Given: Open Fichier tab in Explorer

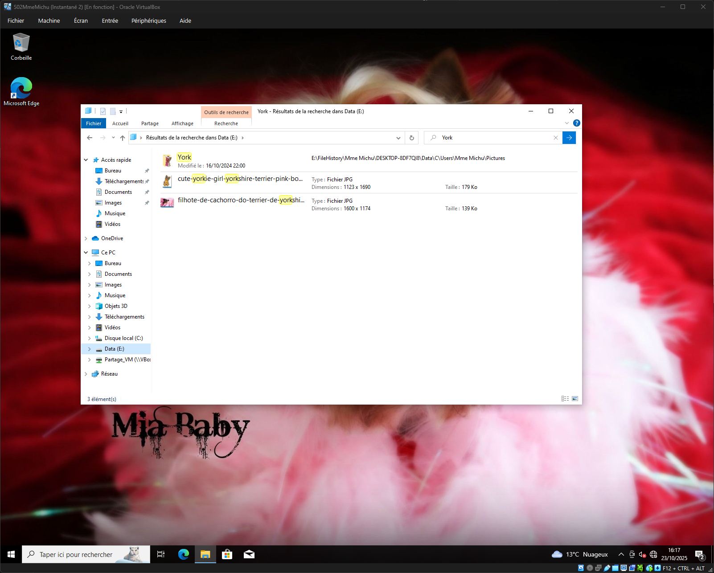Looking at the screenshot, I should [94, 123].
